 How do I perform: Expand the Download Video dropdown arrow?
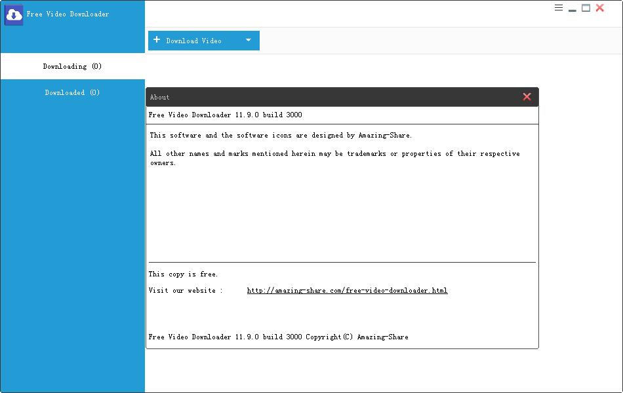[249, 40]
